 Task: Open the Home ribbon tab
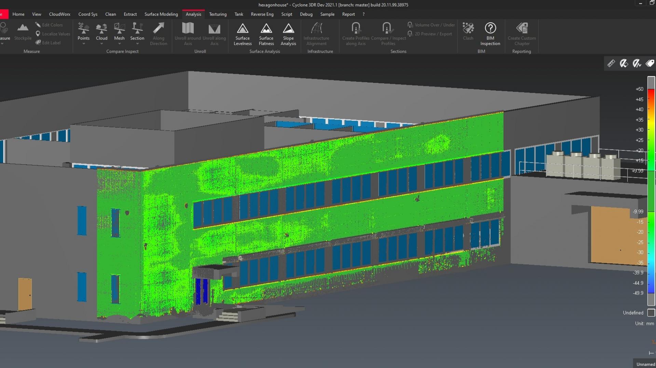tap(18, 14)
